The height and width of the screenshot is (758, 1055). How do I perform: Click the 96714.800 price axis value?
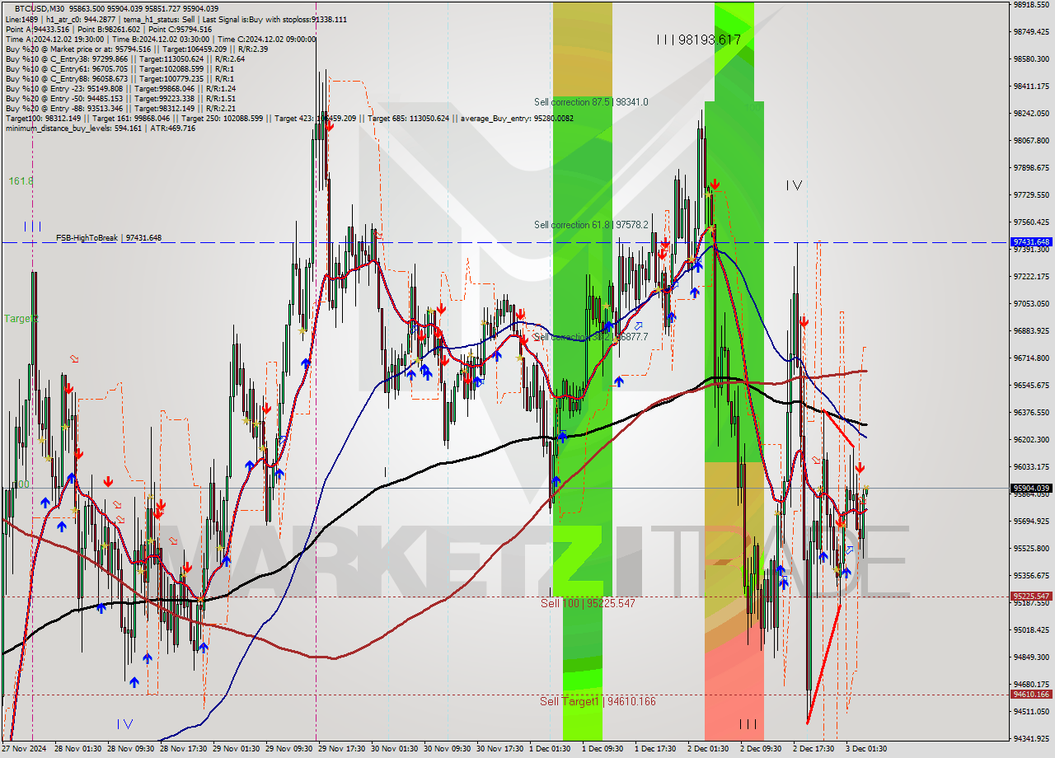pos(1031,358)
